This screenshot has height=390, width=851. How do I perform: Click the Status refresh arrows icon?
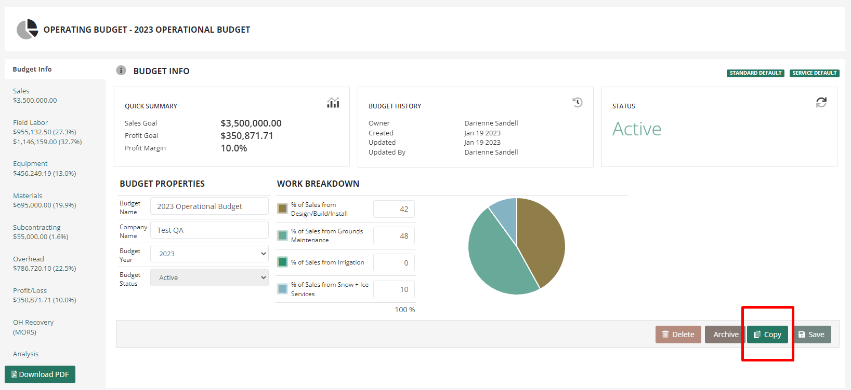click(821, 103)
